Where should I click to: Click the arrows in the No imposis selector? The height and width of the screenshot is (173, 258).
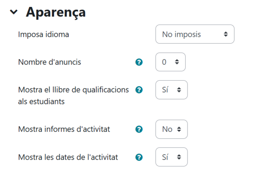226,34
